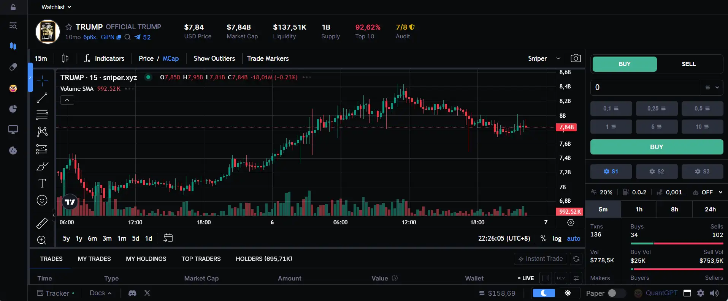Open the Watchlist dropdown

click(56, 7)
